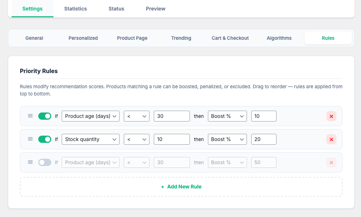361x217 pixels.
Task: Click the boost value field showing 20
Action: click(x=264, y=139)
